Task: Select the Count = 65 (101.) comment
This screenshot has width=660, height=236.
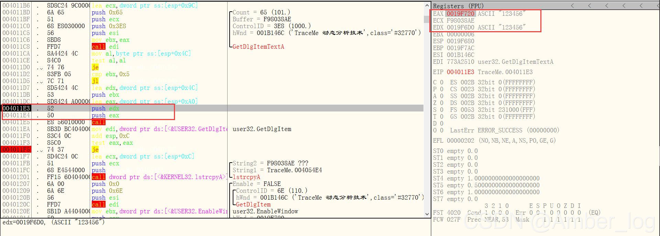Action: tap(261, 12)
